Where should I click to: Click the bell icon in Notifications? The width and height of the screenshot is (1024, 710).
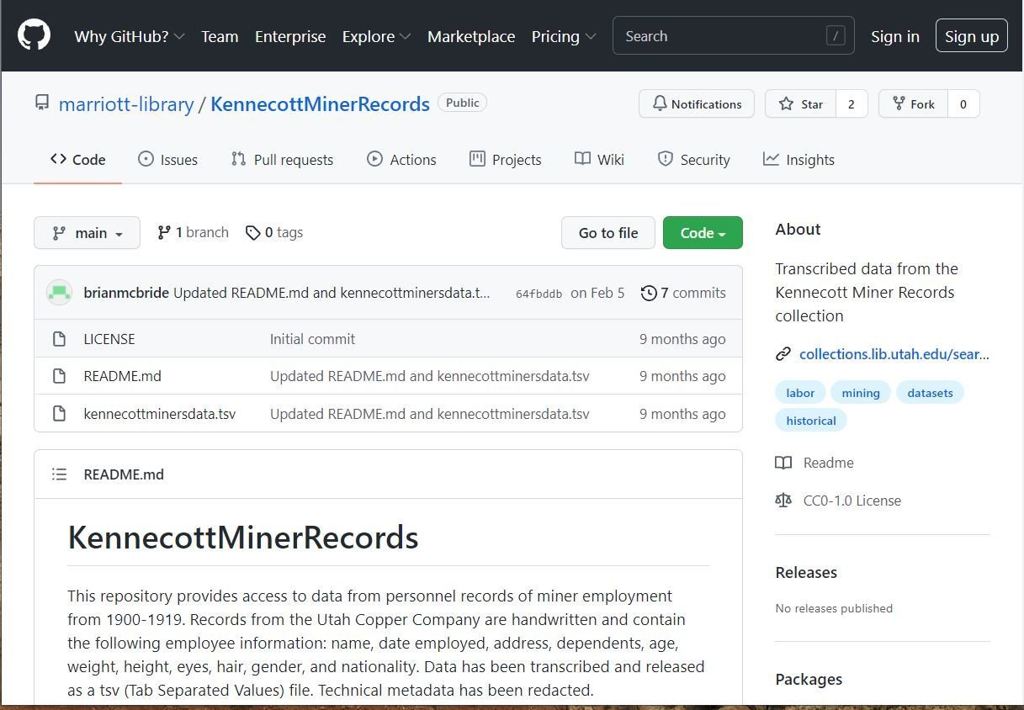pyautogui.click(x=660, y=103)
